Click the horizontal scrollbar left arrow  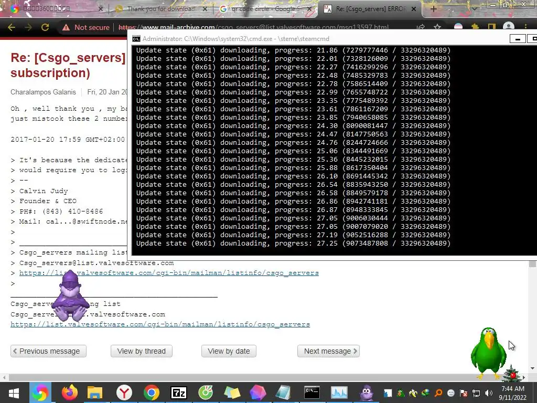pyautogui.click(x=4, y=378)
